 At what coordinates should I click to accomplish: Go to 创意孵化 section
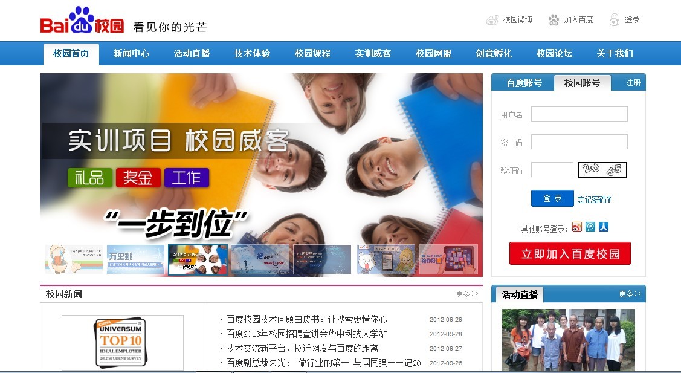click(494, 53)
